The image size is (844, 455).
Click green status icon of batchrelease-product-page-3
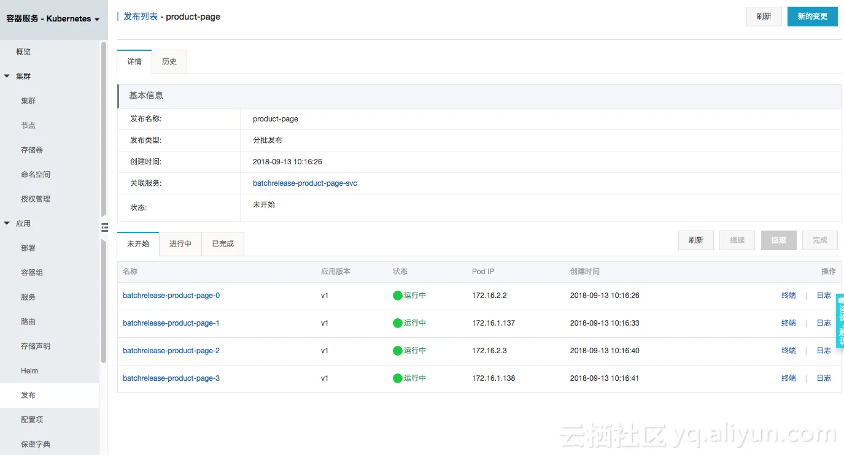pyautogui.click(x=398, y=378)
